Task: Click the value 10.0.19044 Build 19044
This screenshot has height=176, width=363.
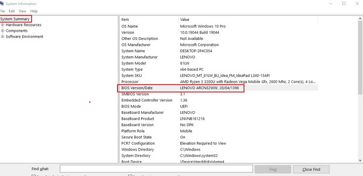Action: pyautogui.click(x=200, y=32)
